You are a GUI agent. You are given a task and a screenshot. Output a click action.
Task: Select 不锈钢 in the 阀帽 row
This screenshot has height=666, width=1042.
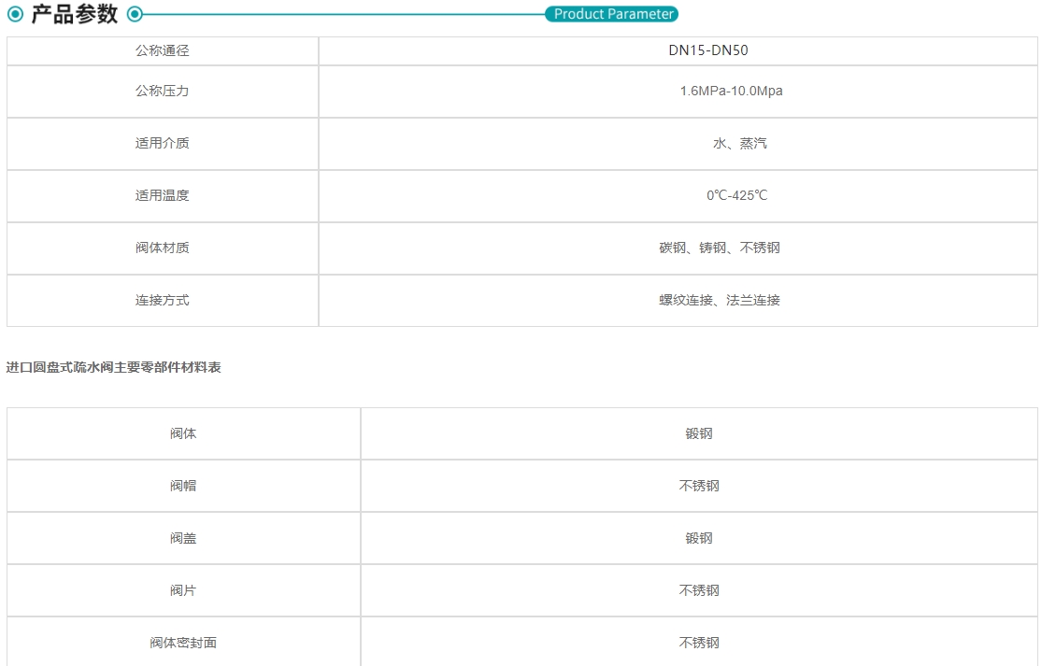[x=699, y=486]
